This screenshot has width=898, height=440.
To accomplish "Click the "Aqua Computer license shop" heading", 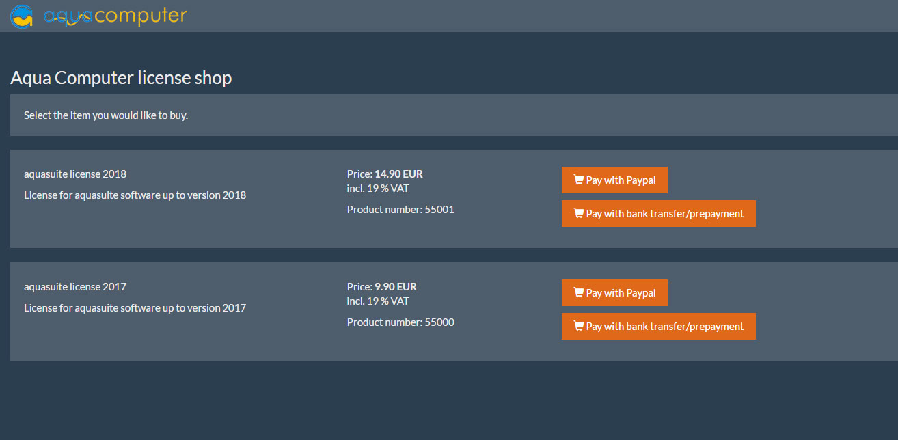I will click(121, 78).
